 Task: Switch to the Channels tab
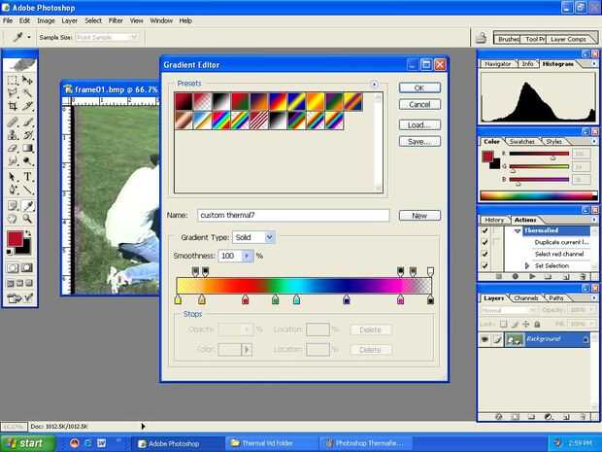pyautogui.click(x=526, y=297)
